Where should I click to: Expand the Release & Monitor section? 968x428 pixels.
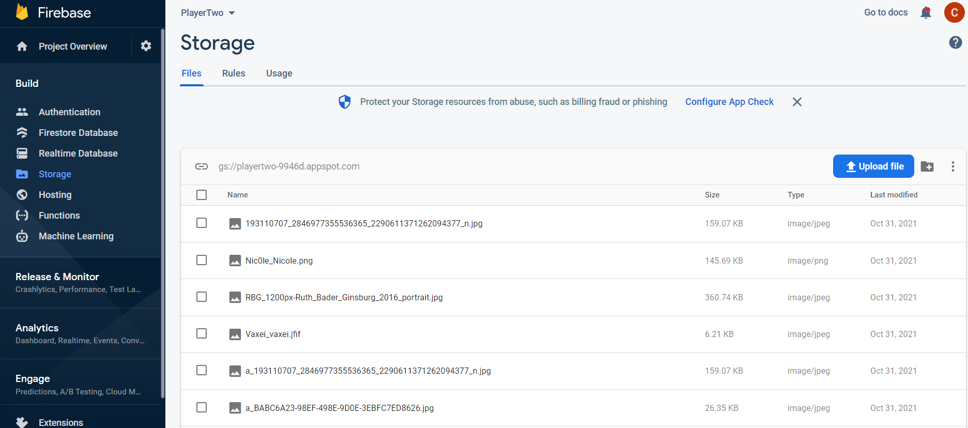click(80, 282)
